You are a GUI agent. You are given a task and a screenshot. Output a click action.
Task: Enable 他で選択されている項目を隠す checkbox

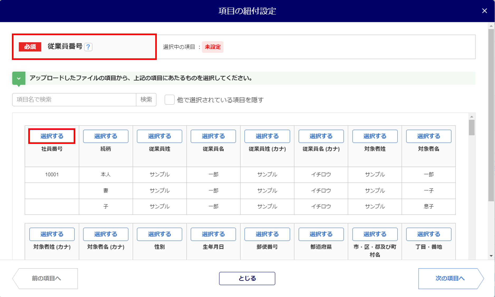point(169,100)
